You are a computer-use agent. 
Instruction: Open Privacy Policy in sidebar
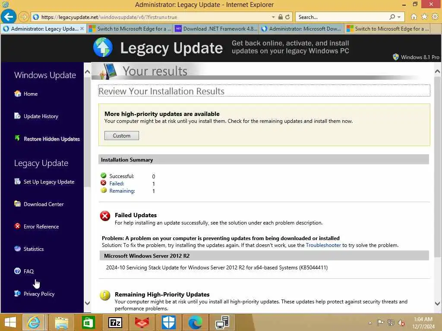pos(39,294)
